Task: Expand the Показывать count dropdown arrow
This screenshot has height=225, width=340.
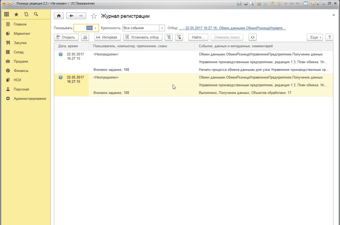Action: 96,28
